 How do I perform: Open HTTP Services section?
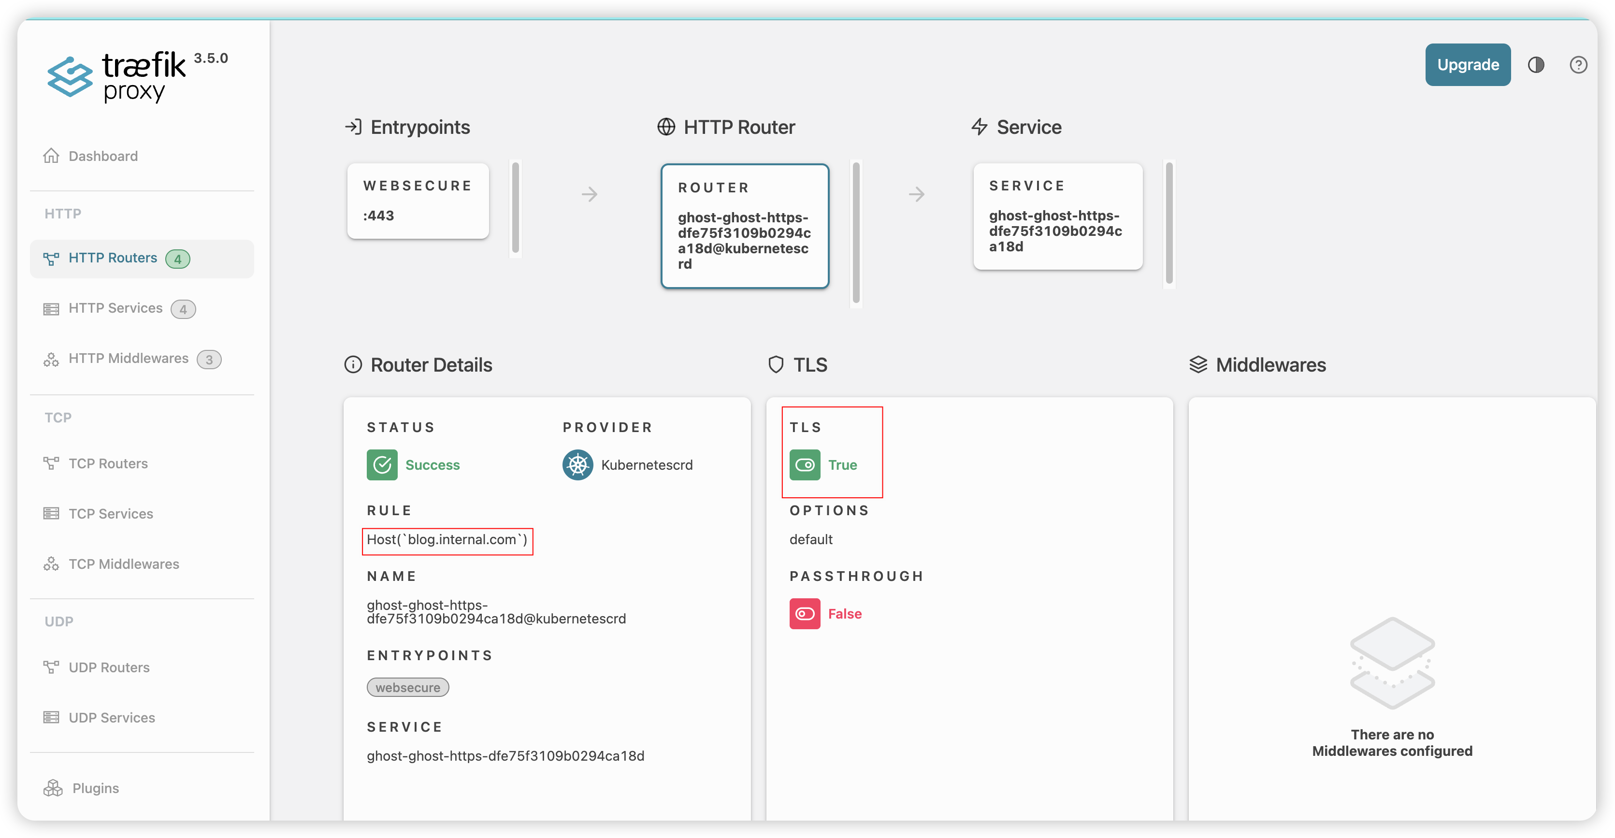pyautogui.click(x=115, y=308)
